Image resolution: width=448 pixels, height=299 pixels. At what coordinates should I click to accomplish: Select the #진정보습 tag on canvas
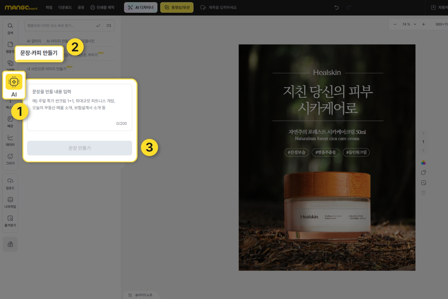coord(296,152)
